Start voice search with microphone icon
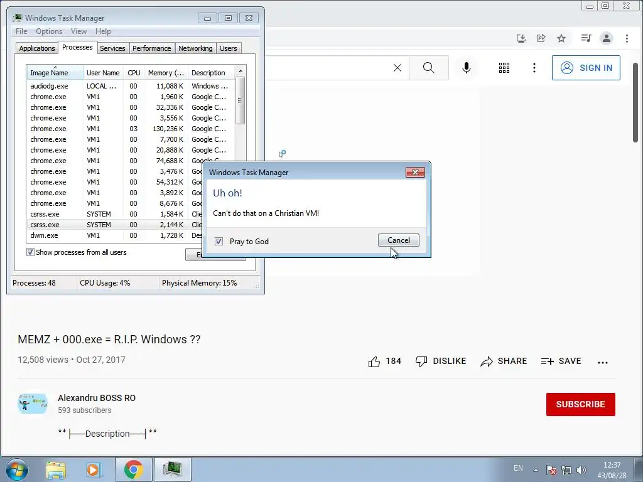The width and height of the screenshot is (643, 482). (467, 68)
